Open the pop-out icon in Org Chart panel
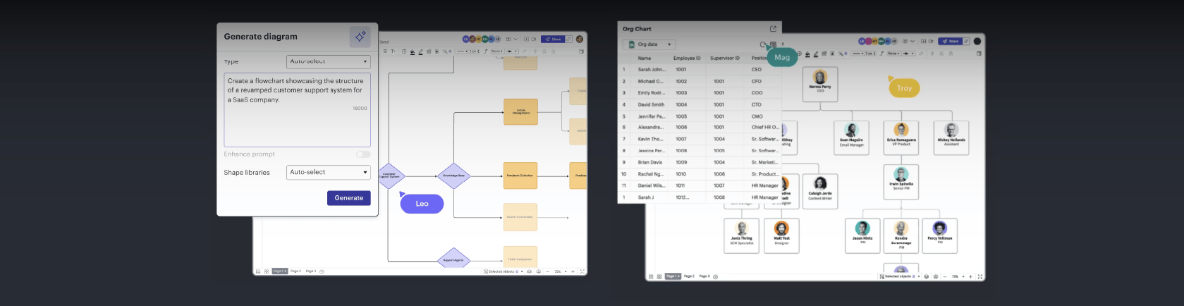Viewport: 1184px width, 306px height. [773, 29]
